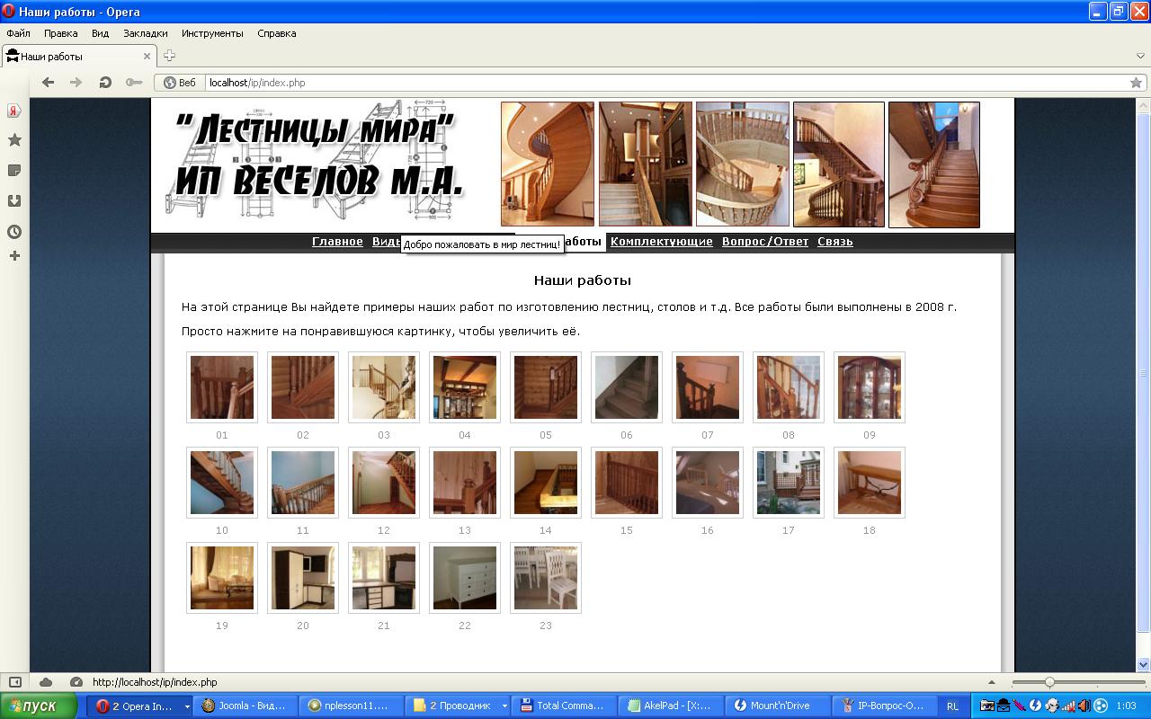Follow the Вопрос/Ответ navigation link
This screenshot has width=1151, height=719.
(x=765, y=242)
